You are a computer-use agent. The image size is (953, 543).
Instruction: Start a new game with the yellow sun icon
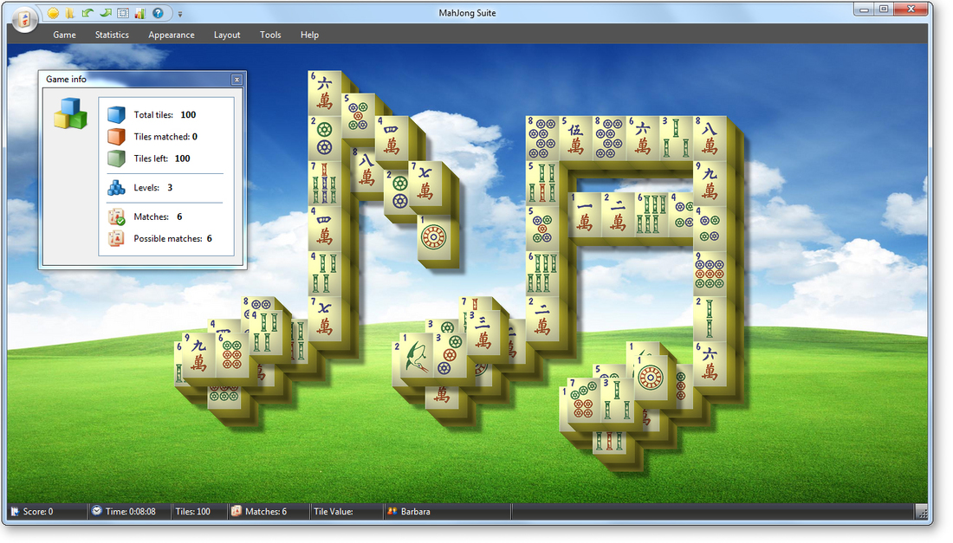click(x=54, y=13)
